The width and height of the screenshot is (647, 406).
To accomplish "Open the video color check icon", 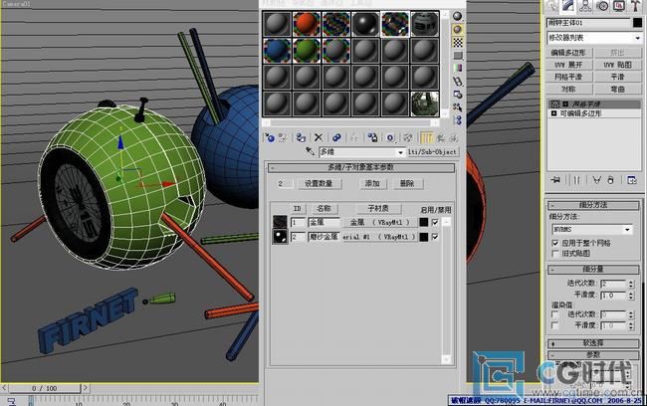I will 458,68.
